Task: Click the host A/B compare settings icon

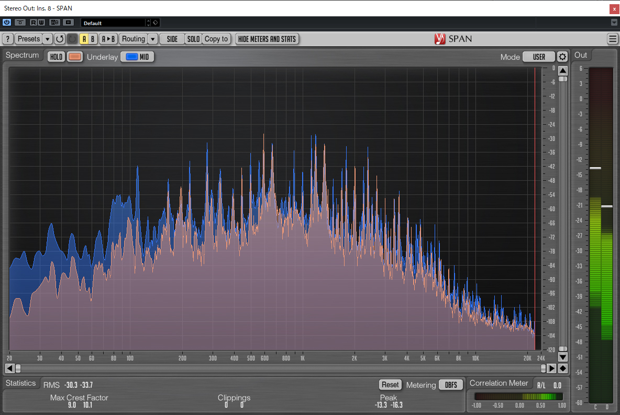Action: pyautogui.click(x=55, y=23)
